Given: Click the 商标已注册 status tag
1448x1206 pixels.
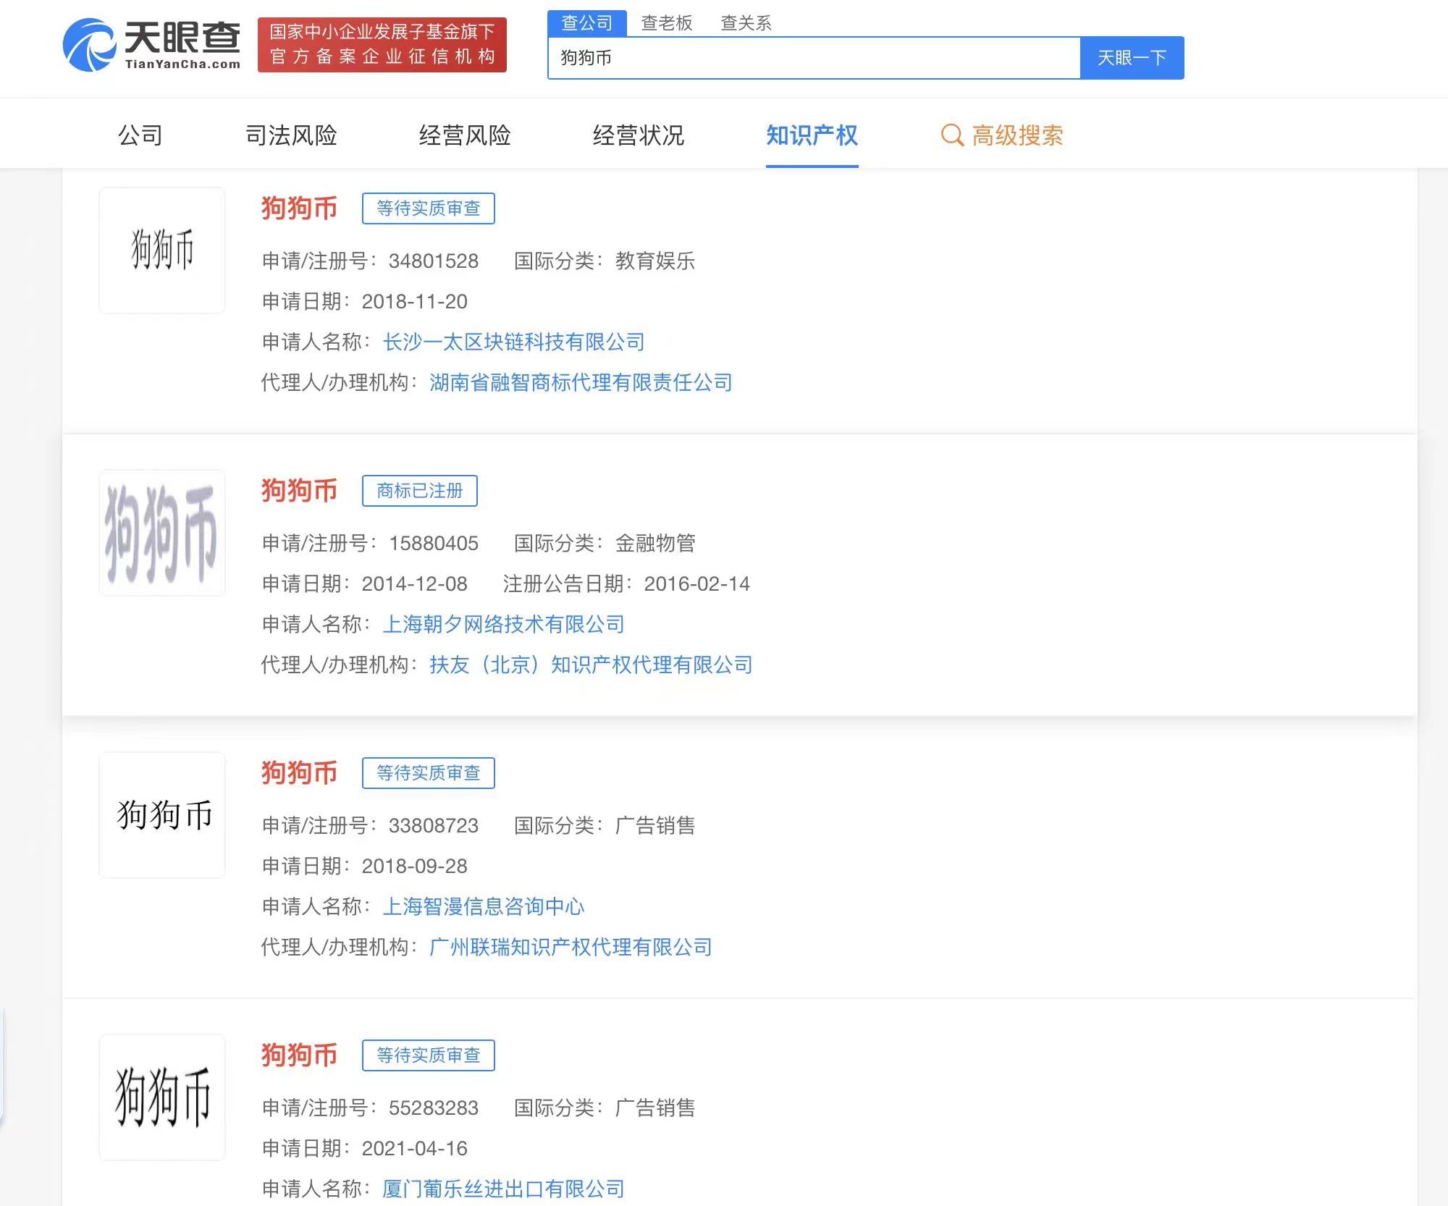Looking at the screenshot, I should tap(419, 491).
